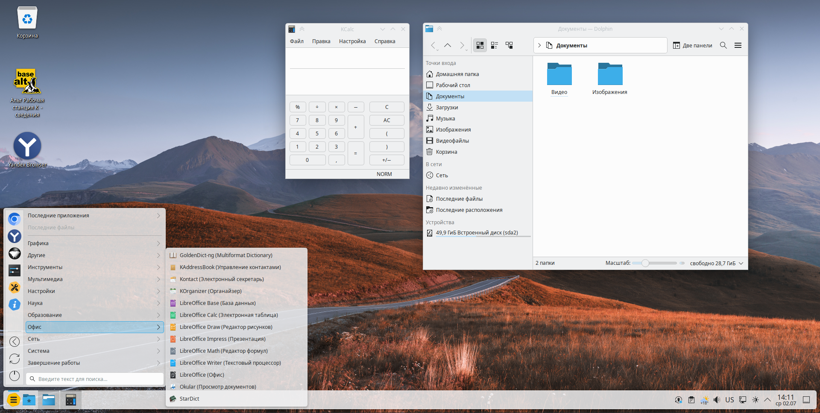820x413 pixels.
Task: Launch LibreOffice Calc spreadsheet entry
Action: point(228,315)
